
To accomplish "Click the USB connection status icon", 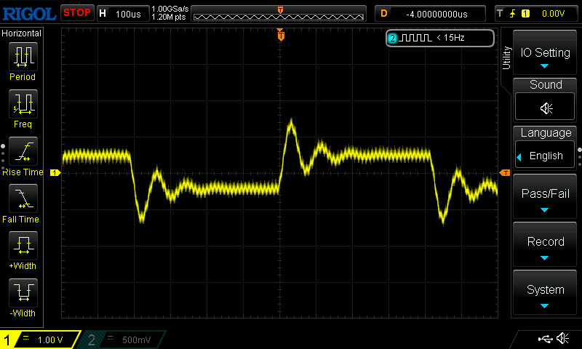I will 545,339.
